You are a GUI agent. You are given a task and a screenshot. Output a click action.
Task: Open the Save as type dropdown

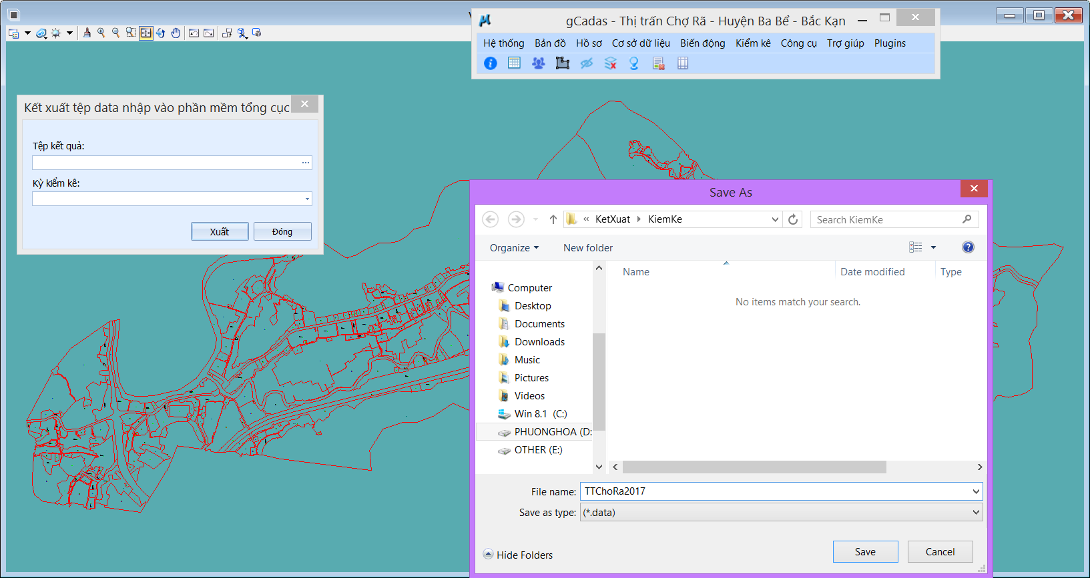[x=976, y=513]
